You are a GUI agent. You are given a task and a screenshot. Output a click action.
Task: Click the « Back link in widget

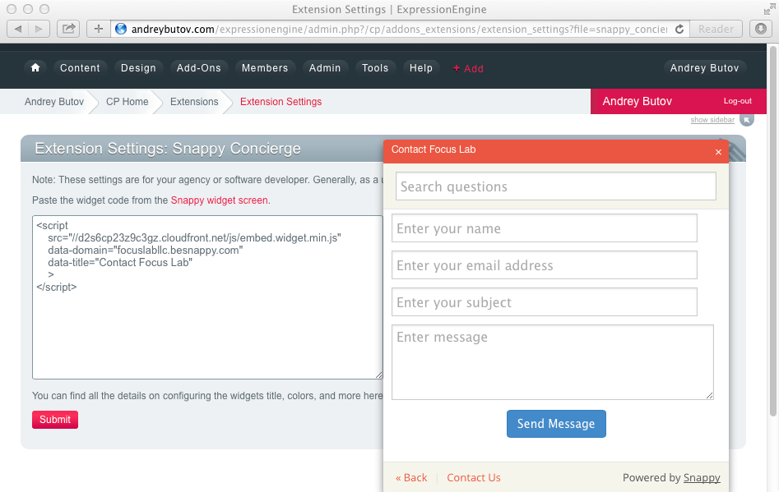click(x=410, y=477)
